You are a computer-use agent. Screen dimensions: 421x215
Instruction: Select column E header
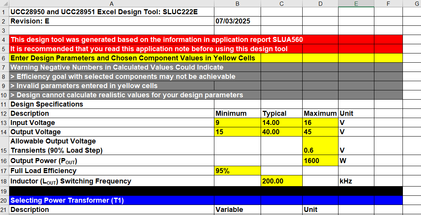pos(356,3)
